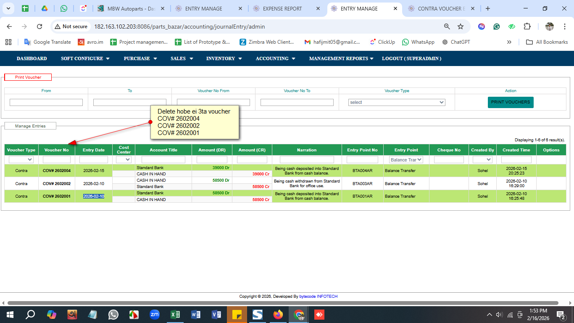Click voucher number COV# 2602004

pos(57,171)
